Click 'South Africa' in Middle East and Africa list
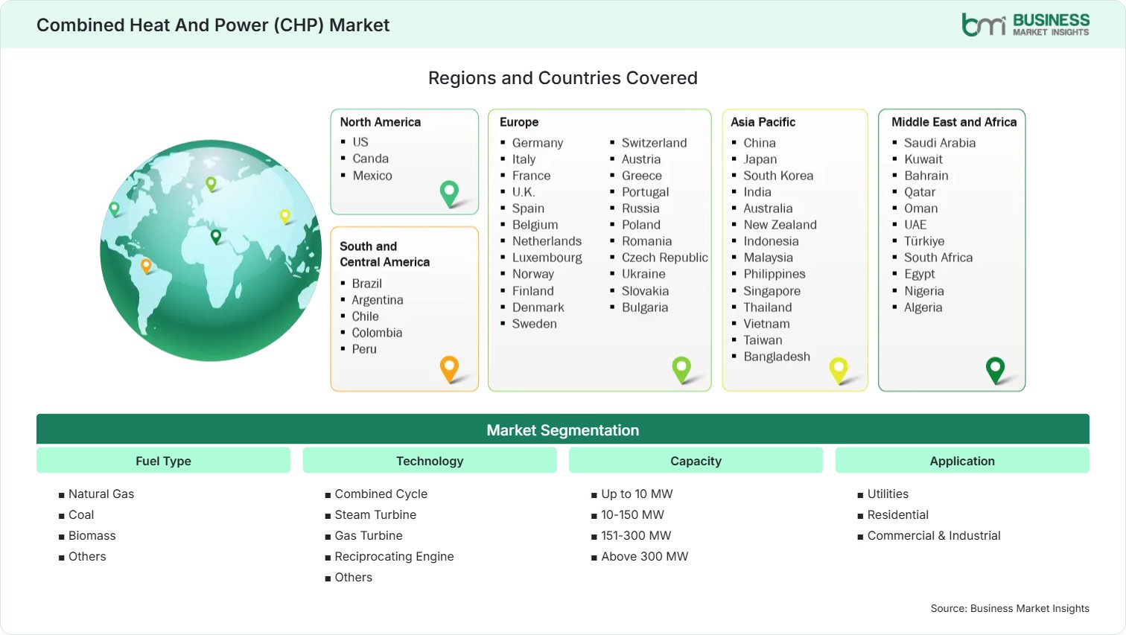 click(x=938, y=258)
